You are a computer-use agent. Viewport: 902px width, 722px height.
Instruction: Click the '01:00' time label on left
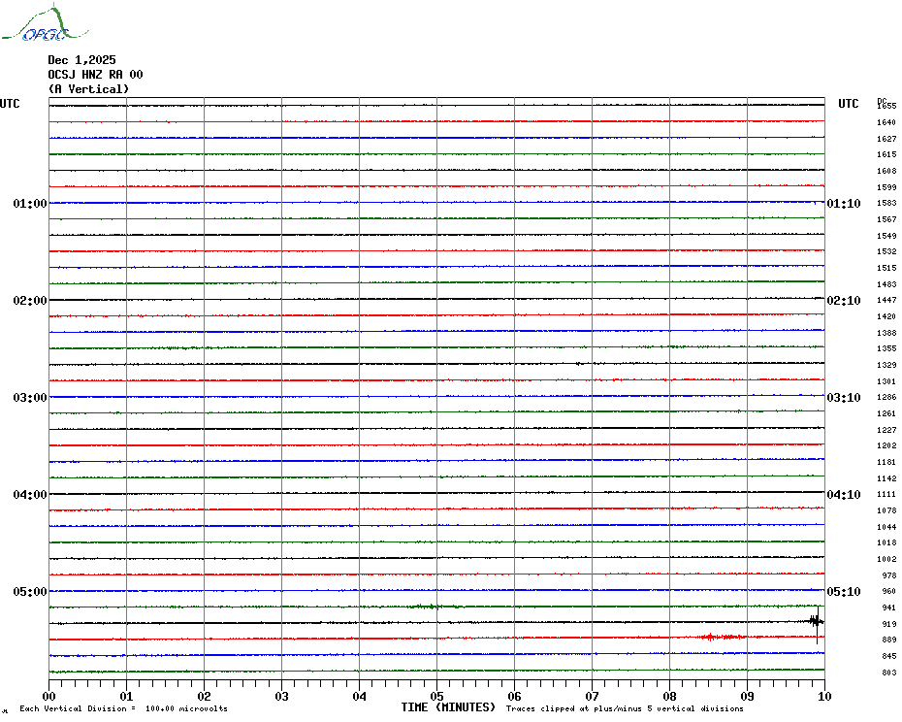pyautogui.click(x=30, y=204)
